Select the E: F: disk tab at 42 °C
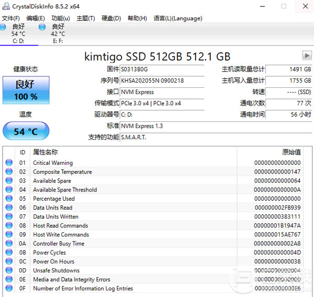 click(58, 33)
